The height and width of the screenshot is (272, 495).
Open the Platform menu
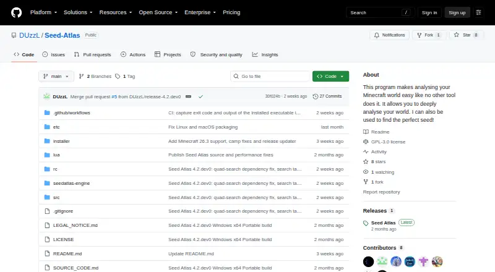43,12
